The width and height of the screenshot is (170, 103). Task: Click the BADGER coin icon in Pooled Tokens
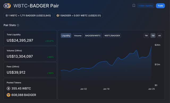[x=8, y=95]
